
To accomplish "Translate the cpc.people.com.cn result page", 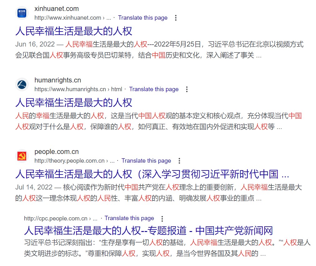I will pos(129,218).
